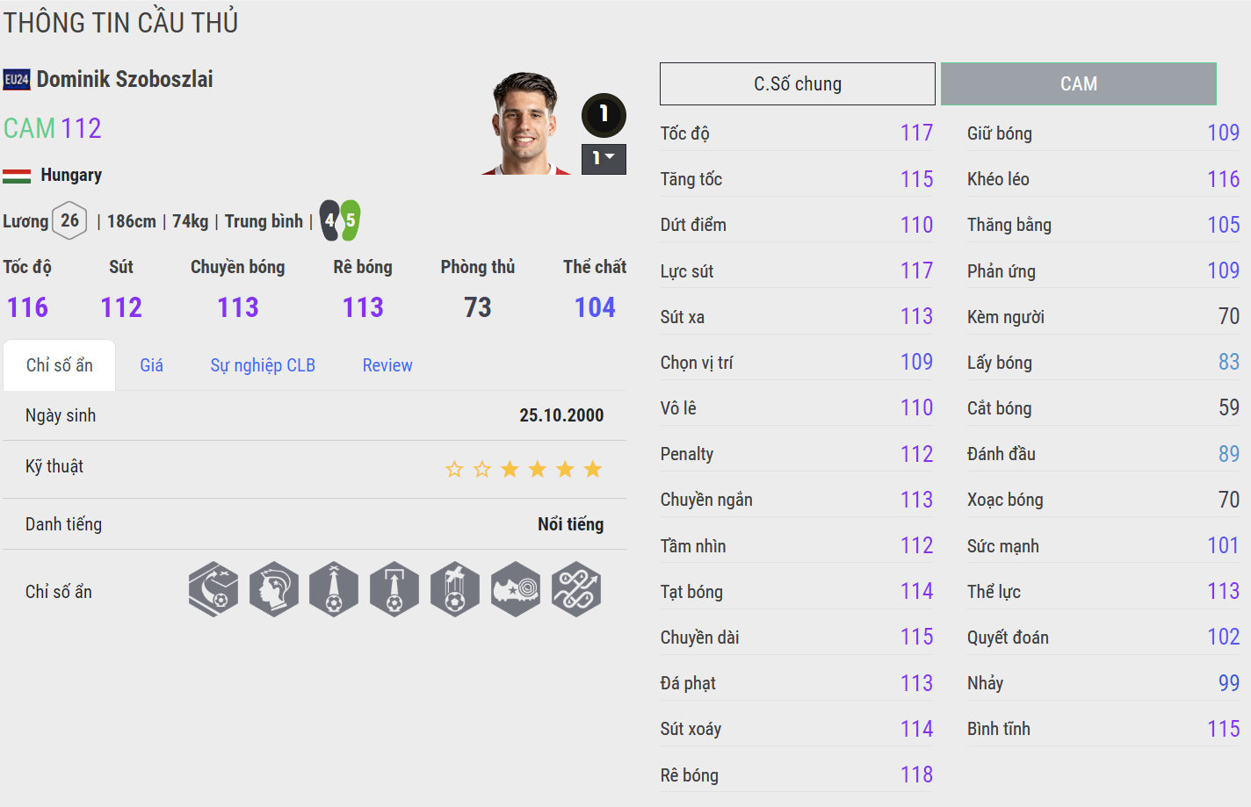Screen dimensions: 1251x807
Task: Click the long pass arrow trait icon
Action: tap(334, 589)
